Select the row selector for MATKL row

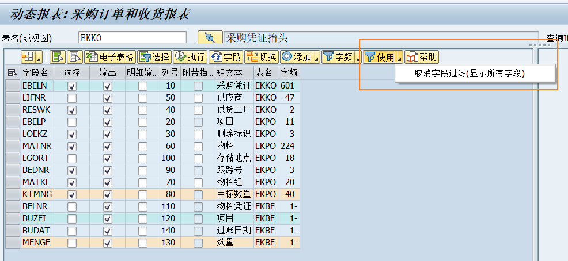(x=13, y=182)
